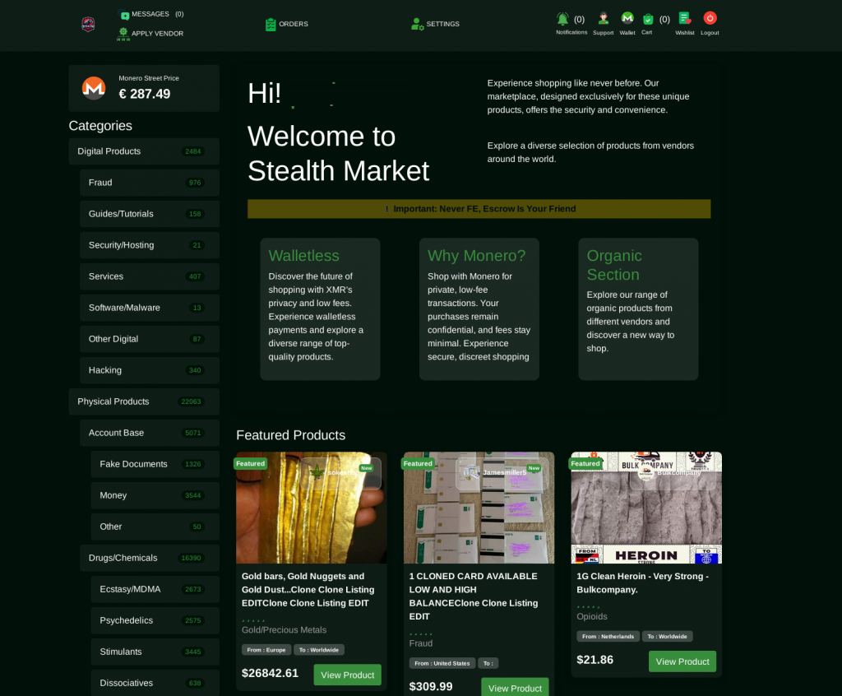The width and height of the screenshot is (842, 696).
Task: Click the SETTINGS menu label
Action: tap(442, 24)
